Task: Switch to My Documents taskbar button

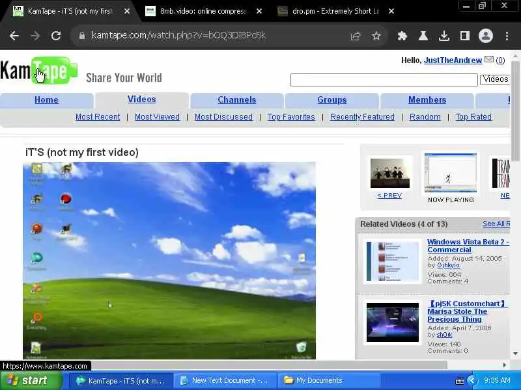Action: coord(329,381)
